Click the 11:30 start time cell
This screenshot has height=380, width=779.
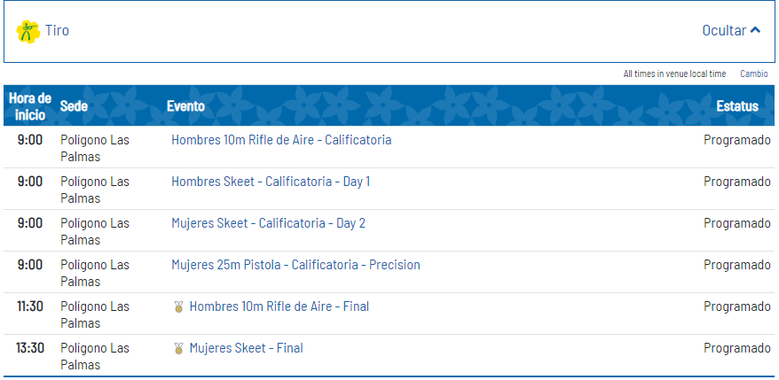point(30,306)
